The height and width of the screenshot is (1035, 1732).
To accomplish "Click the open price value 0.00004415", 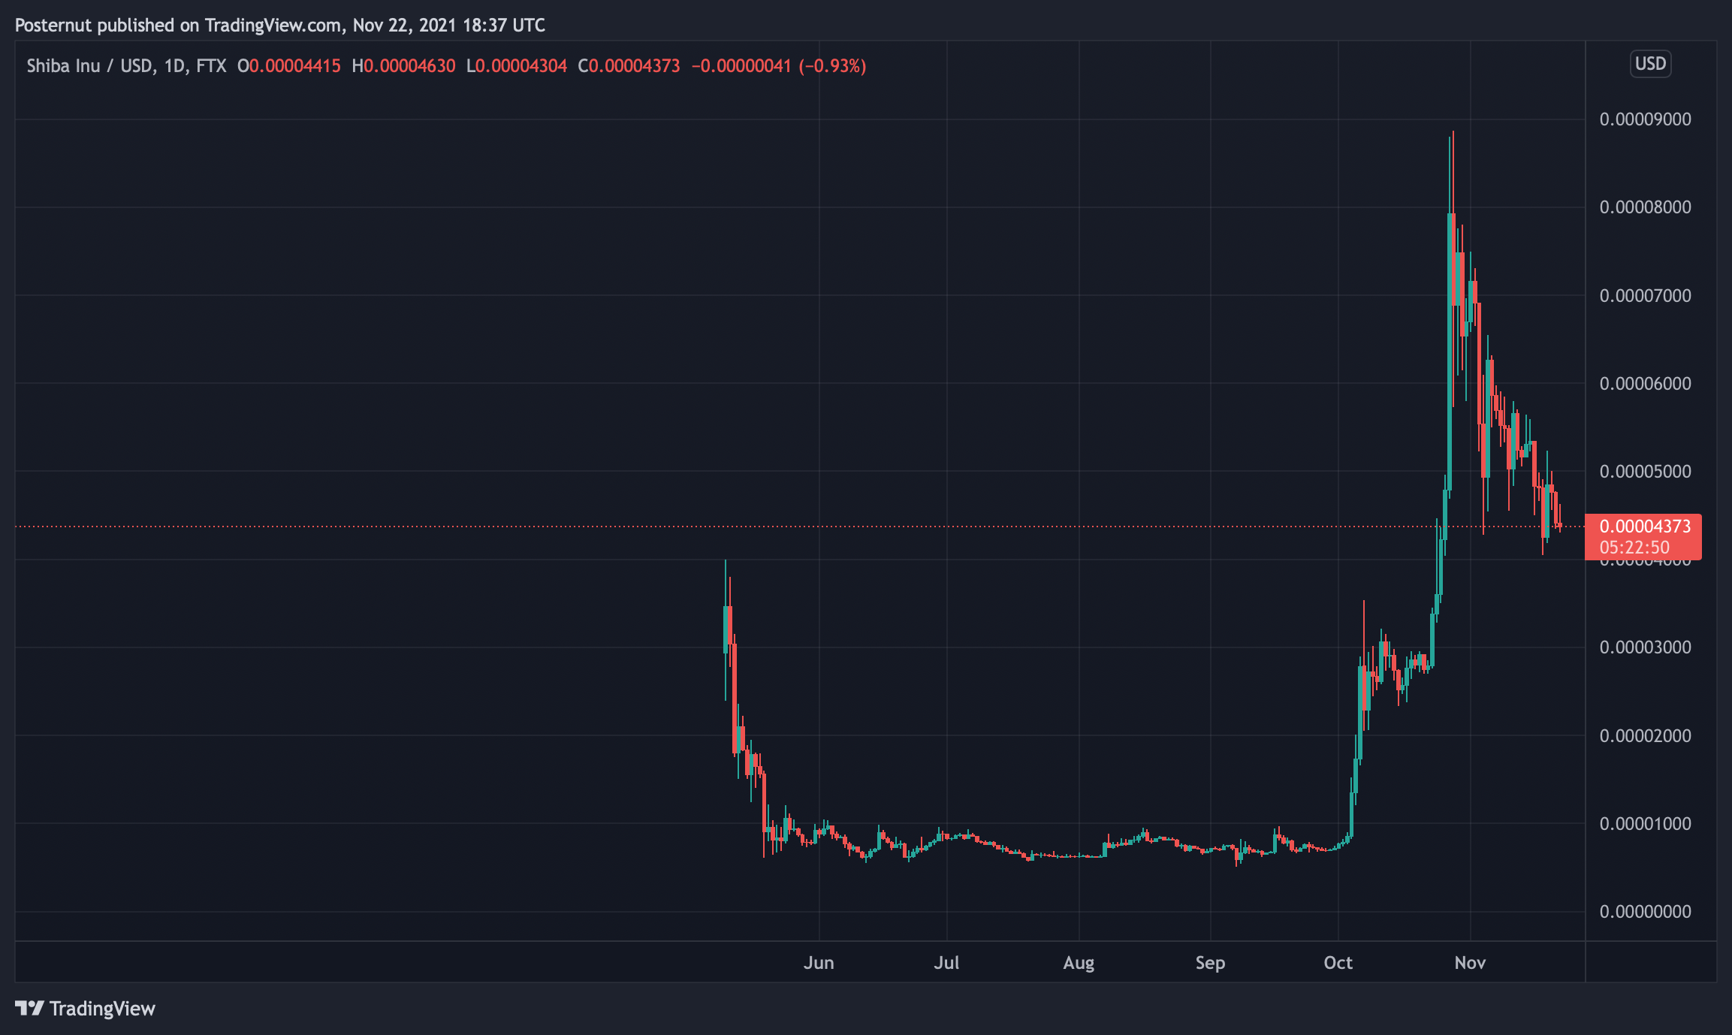I will [289, 65].
